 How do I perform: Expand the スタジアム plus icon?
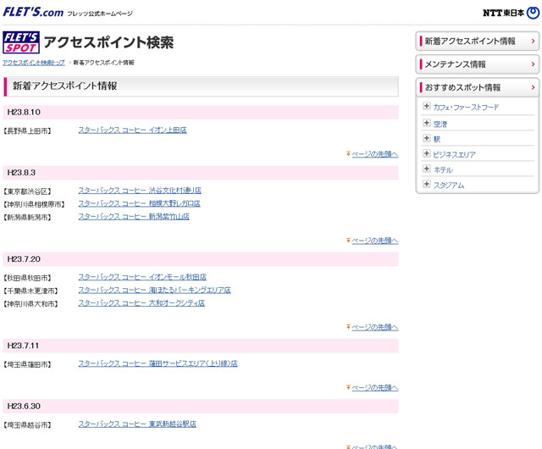[x=427, y=184]
